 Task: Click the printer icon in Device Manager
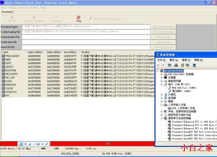pos(176,65)
